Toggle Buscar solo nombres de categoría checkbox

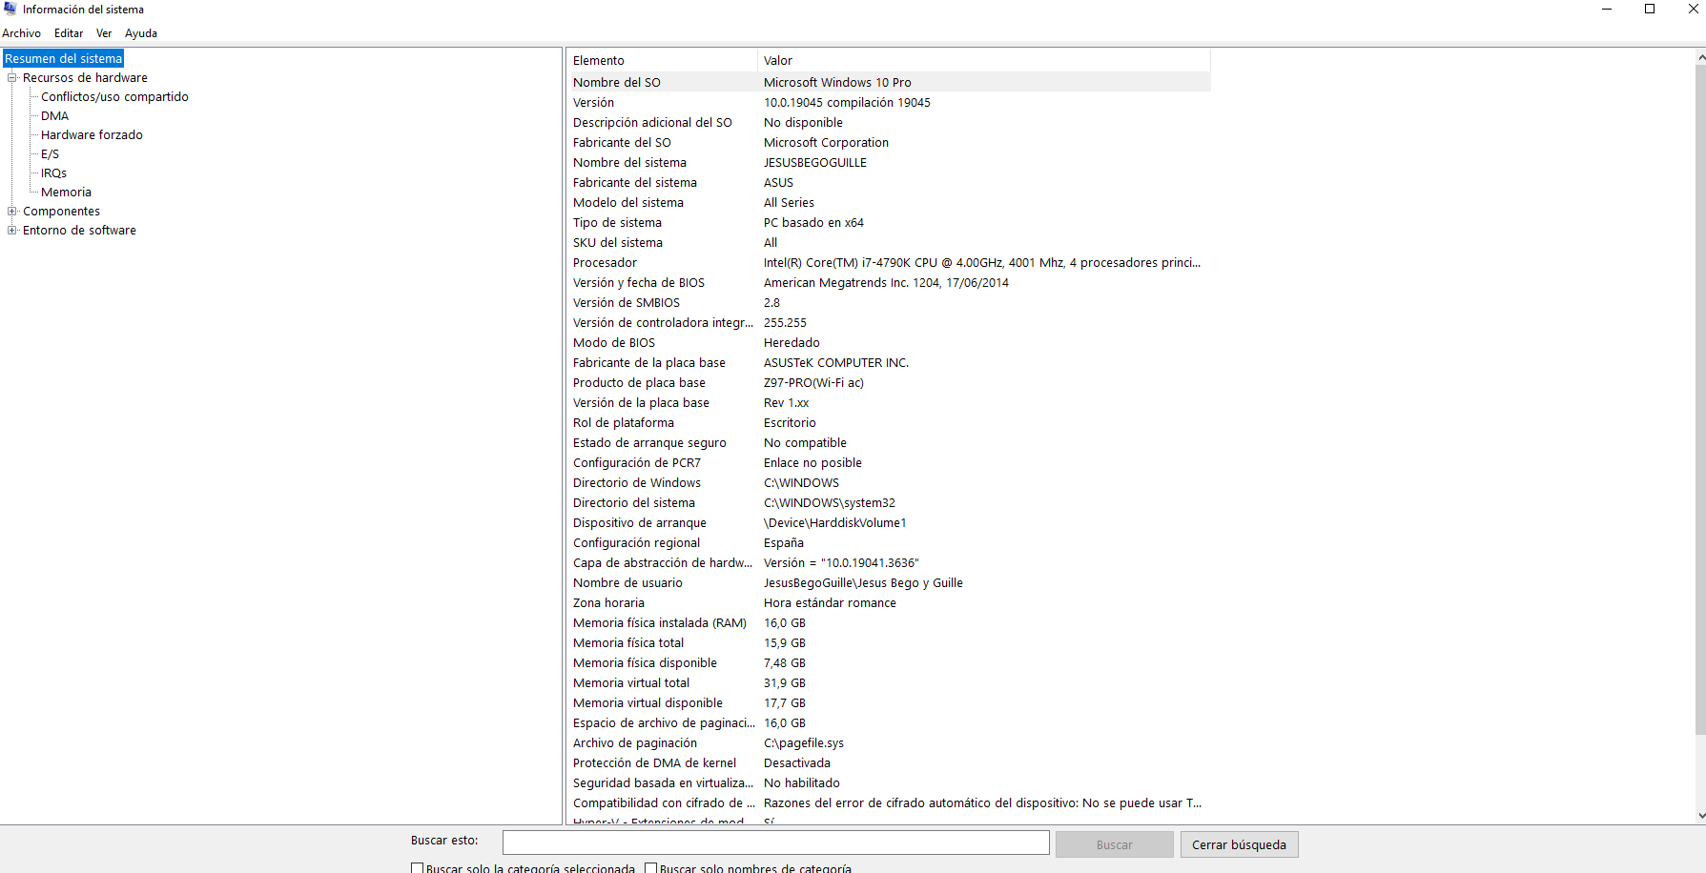(650, 868)
